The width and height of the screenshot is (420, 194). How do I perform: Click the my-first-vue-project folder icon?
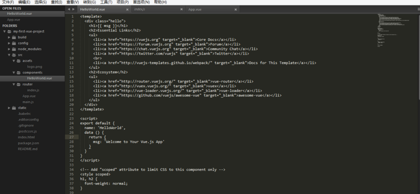pyautogui.click(x=9, y=31)
